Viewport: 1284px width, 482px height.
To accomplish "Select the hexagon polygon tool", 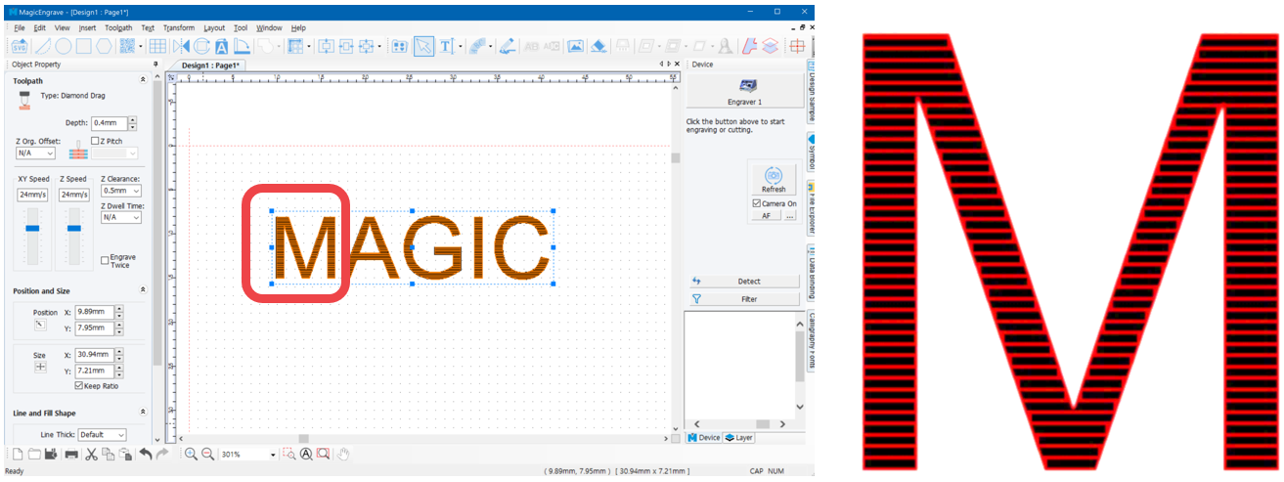I will click(x=104, y=46).
